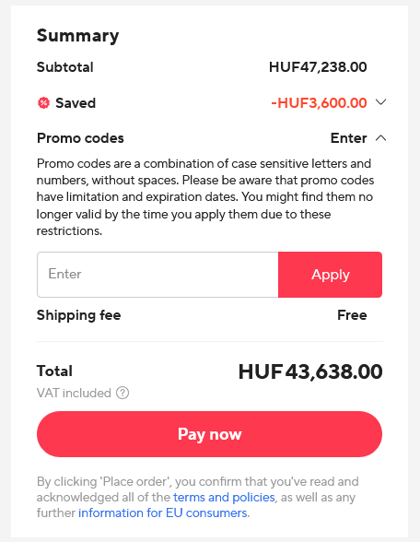The width and height of the screenshot is (420, 542).
Task: Click the red discount badge icon beside Saved
Action: point(43,102)
